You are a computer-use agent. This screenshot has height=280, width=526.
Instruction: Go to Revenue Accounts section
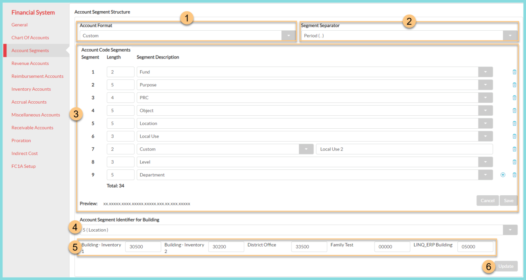(x=30, y=63)
